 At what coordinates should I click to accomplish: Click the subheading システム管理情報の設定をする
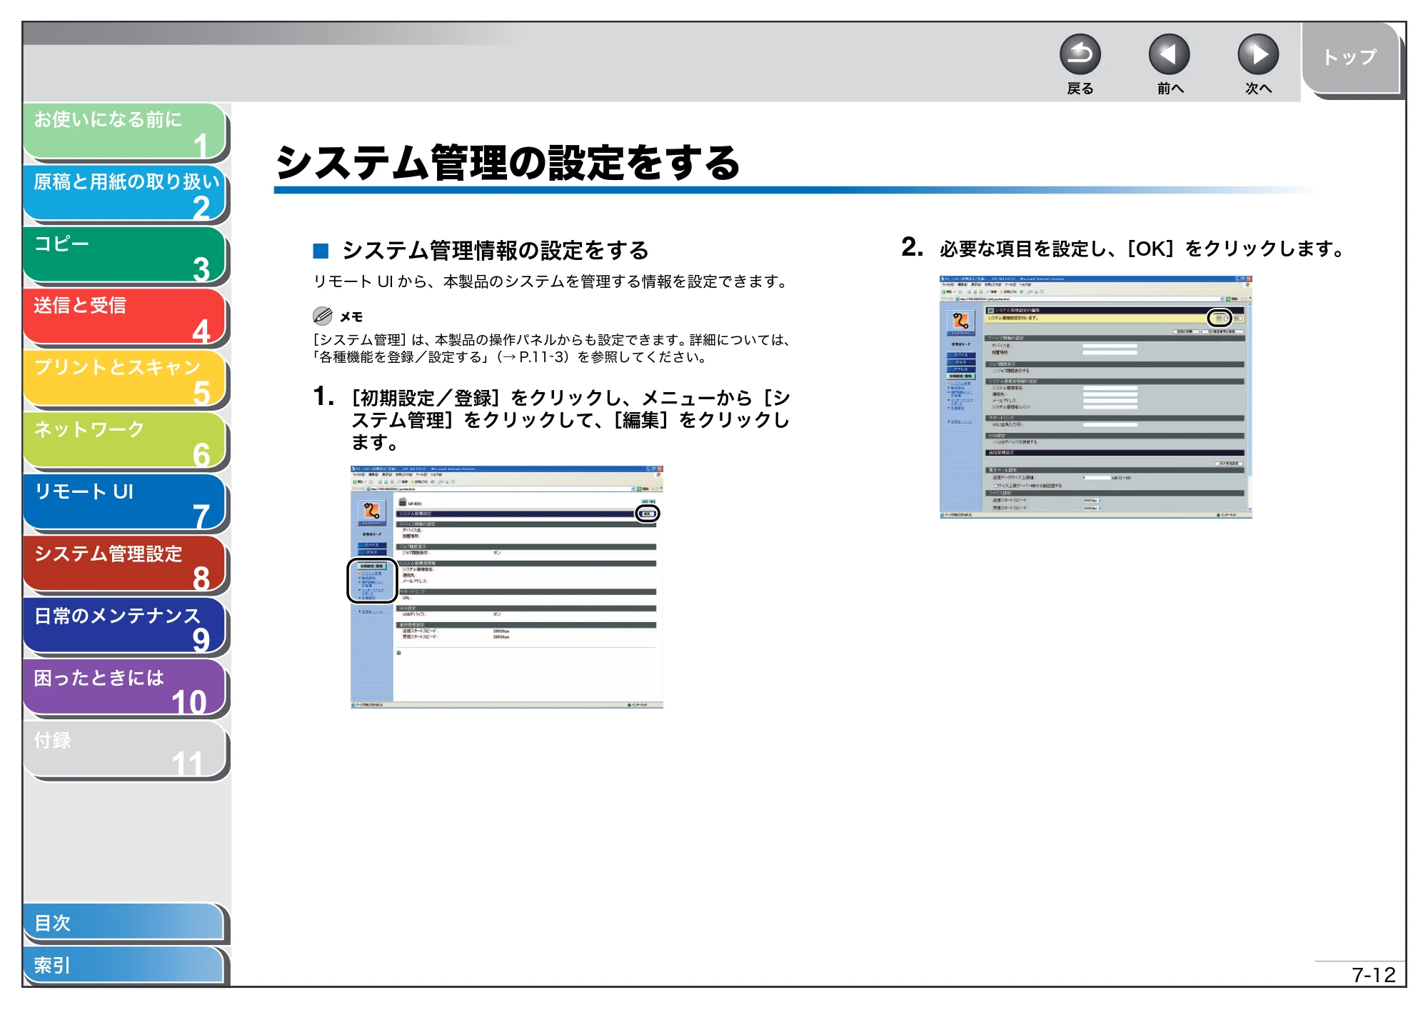[496, 251]
